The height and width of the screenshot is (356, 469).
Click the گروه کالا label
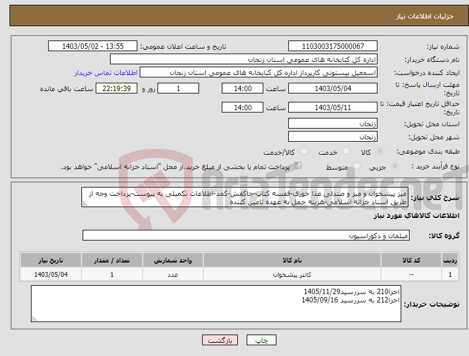[444, 236]
